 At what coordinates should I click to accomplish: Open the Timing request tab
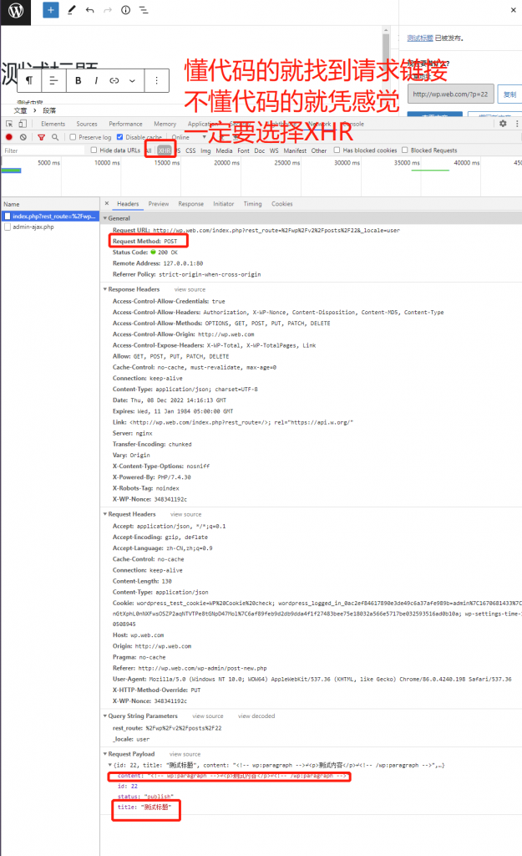pos(252,204)
